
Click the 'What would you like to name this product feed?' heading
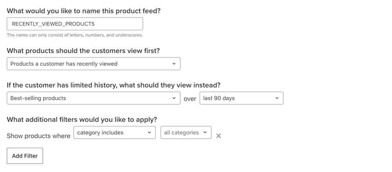coord(83,11)
